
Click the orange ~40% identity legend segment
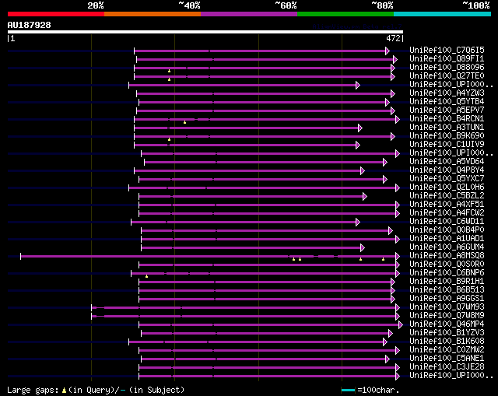click(153, 14)
